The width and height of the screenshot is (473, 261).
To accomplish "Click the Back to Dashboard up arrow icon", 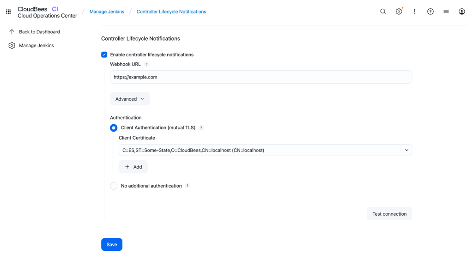I will click(x=12, y=32).
